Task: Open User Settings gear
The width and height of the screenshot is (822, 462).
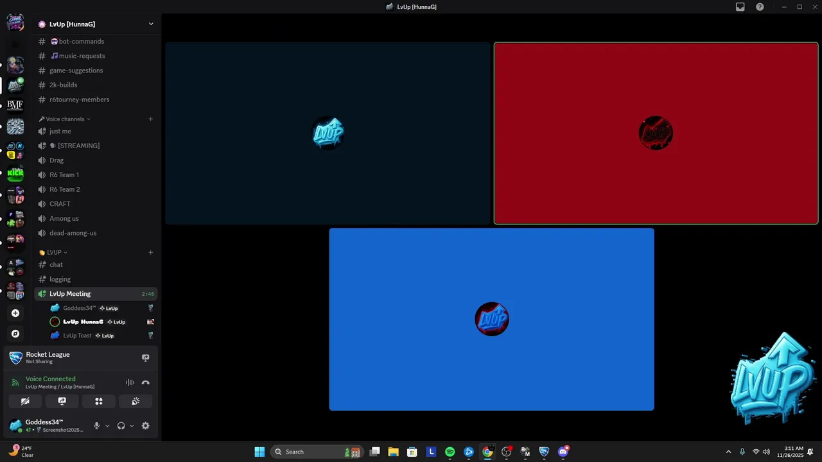Action: coord(146,425)
